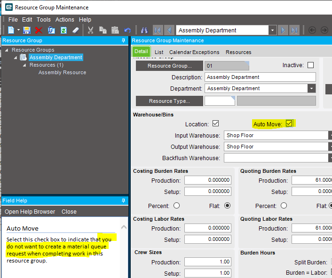Click the binoculars Search icon

point(145,30)
